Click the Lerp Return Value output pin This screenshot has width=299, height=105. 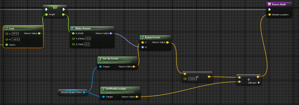[x=39, y=34]
